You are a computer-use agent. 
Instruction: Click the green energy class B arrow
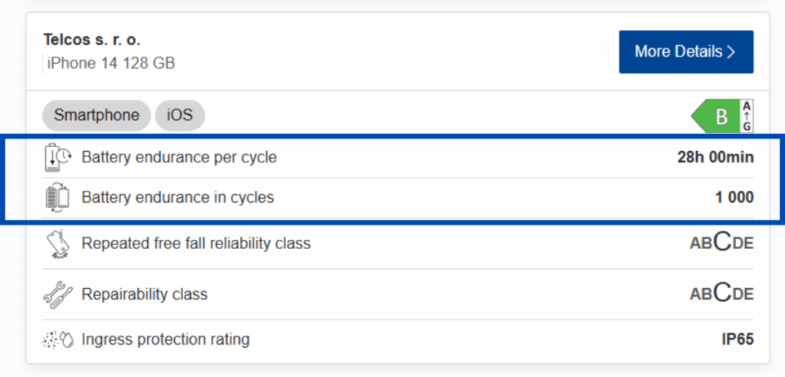(x=715, y=116)
